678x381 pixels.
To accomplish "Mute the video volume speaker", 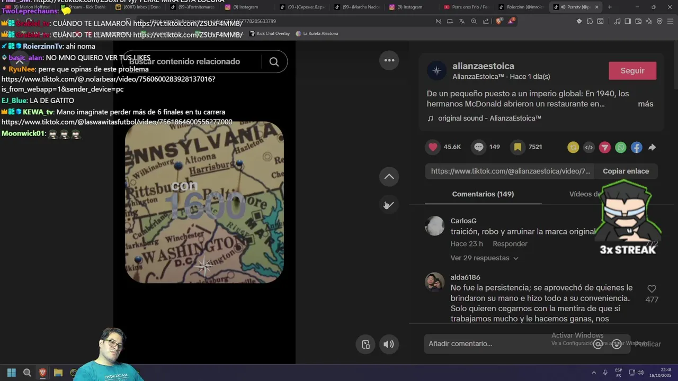I will pyautogui.click(x=389, y=344).
